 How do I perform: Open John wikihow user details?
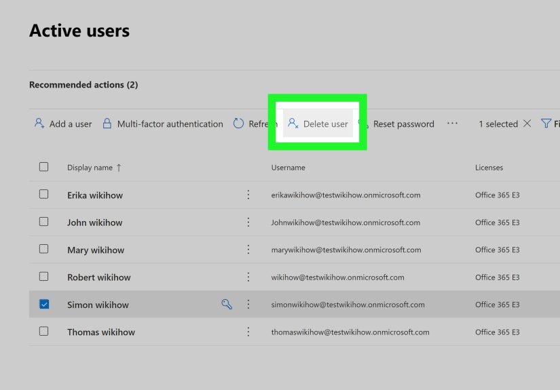click(x=94, y=222)
